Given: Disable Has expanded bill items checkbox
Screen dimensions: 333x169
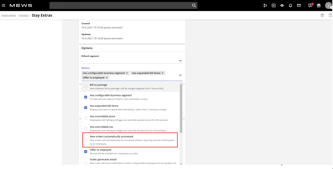Looking at the screenshot, I should pyautogui.click(x=85, y=107).
